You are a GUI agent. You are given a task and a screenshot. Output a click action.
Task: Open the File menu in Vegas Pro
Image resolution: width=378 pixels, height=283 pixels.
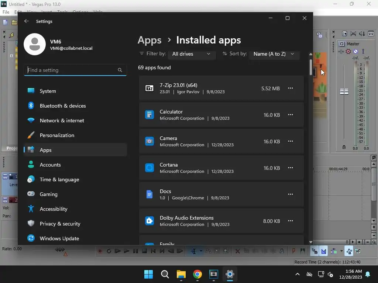[6, 12]
